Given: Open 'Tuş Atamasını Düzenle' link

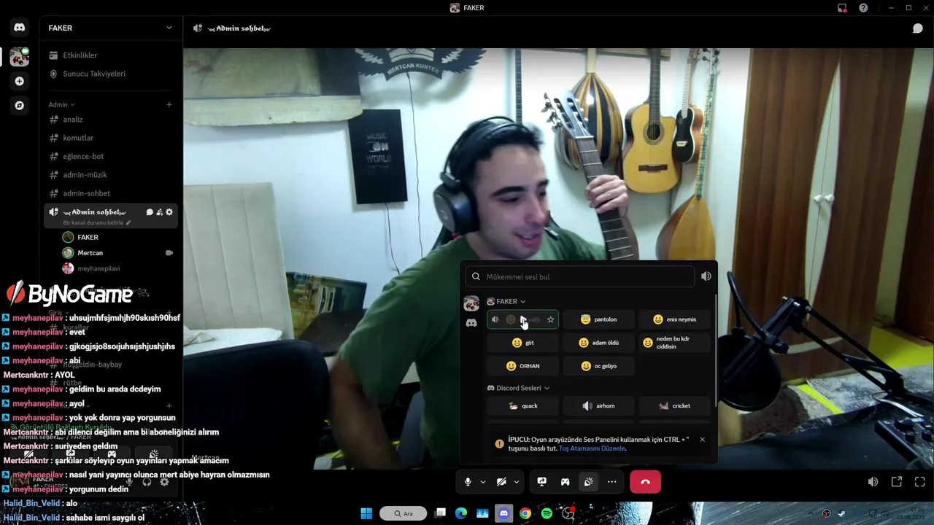Looking at the screenshot, I should [592, 448].
